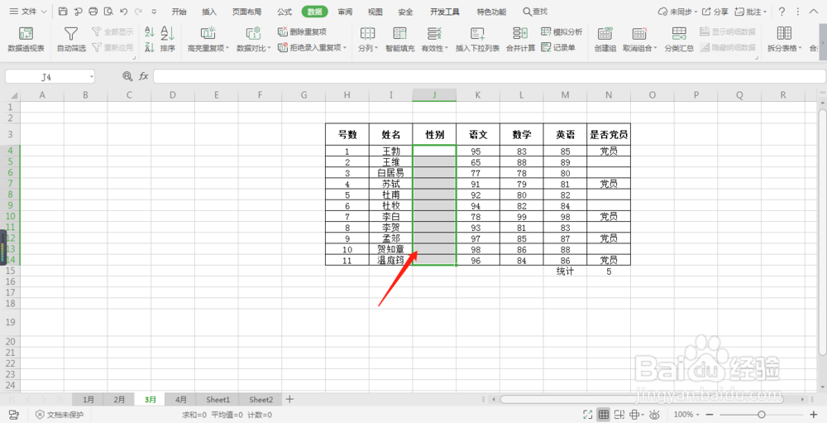Click 插入下拉列表 insert dropdown list
Viewport: 827px width, 423px height.
point(477,40)
